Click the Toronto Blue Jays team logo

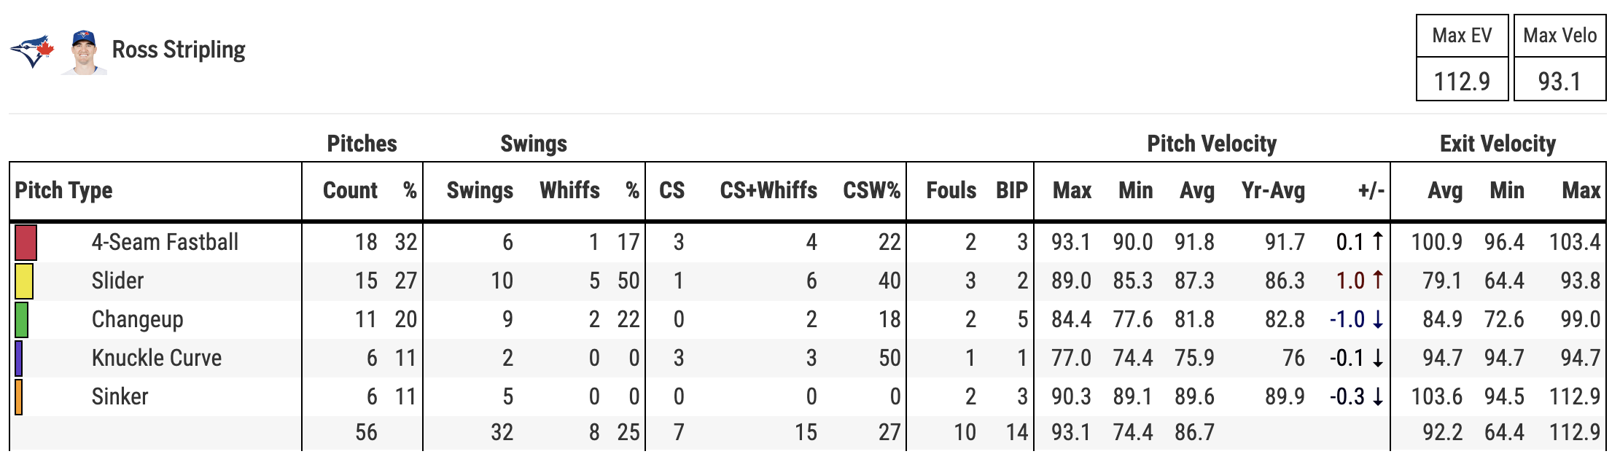(x=32, y=51)
